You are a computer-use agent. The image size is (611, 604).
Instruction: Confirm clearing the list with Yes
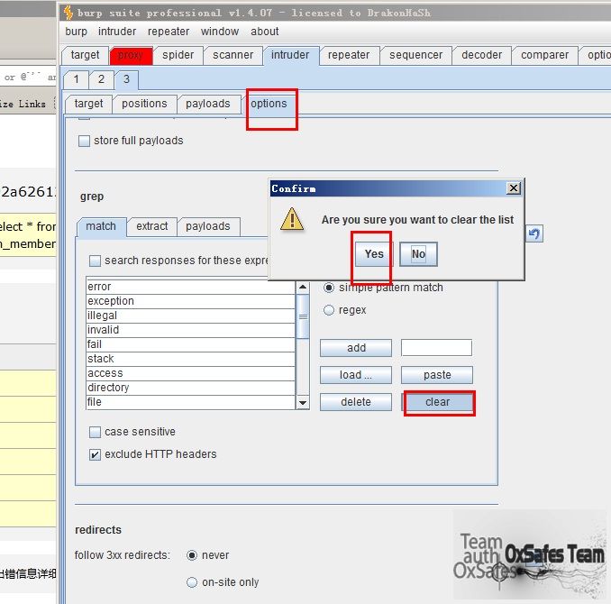[x=374, y=254]
